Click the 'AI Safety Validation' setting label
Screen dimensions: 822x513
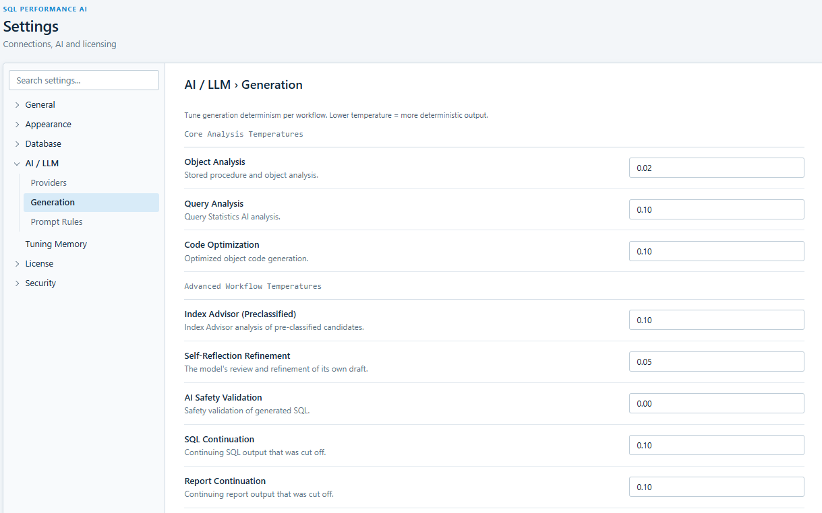pos(223,398)
